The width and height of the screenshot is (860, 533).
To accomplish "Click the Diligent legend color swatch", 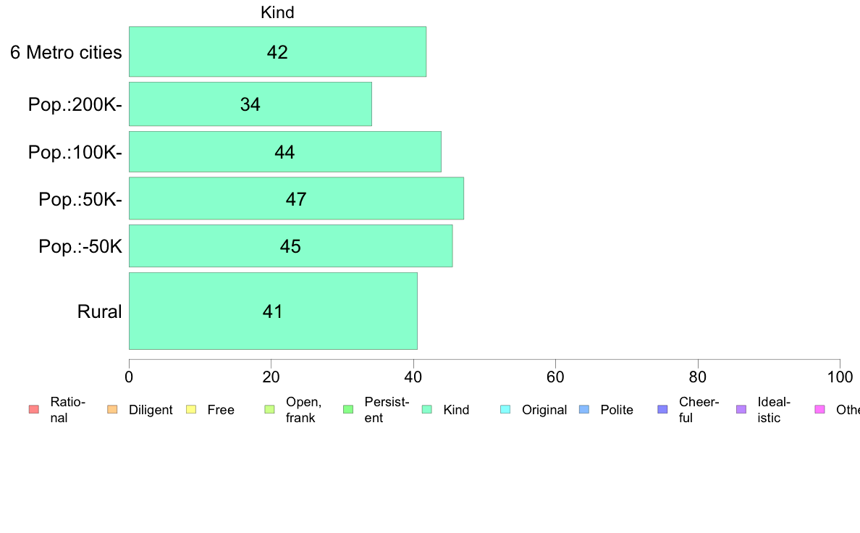I will click(112, 409).
